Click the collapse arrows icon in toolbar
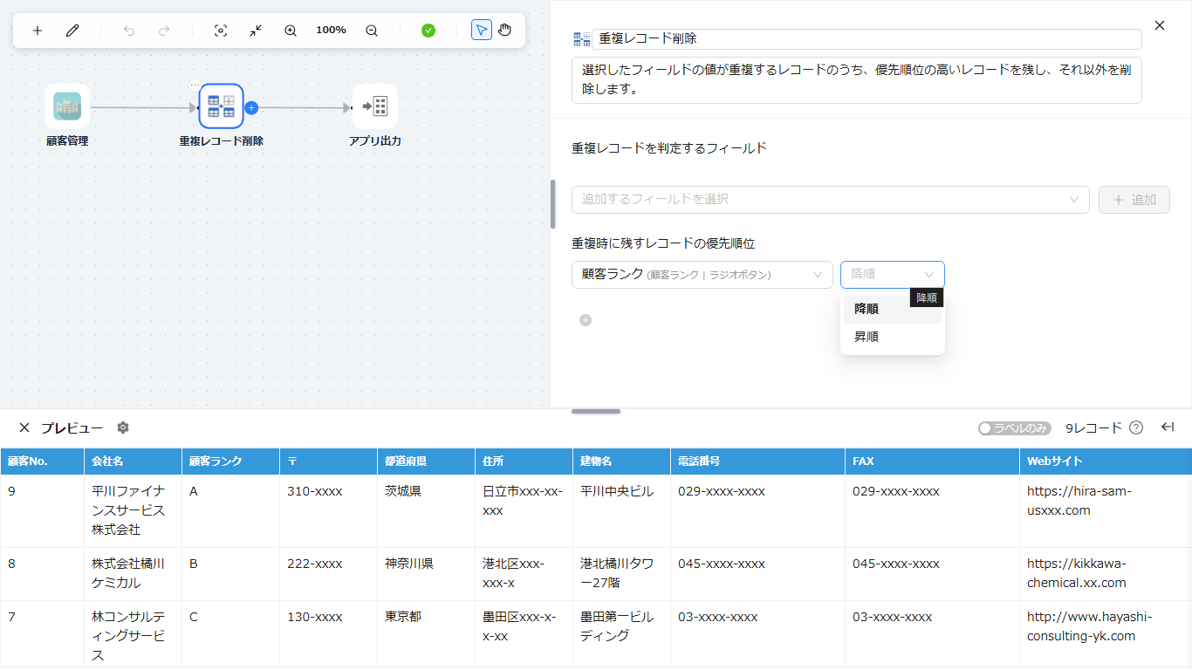Image resolution: width=1192 pixels, height=670 pixels. point(256,31)
